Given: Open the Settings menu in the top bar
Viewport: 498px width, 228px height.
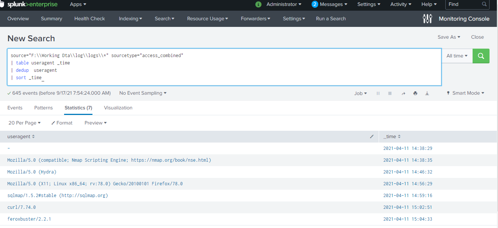Looking at the screenshot, I should [x=368, y=4].
